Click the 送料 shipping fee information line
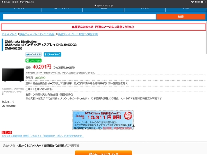 click(77, 83)
